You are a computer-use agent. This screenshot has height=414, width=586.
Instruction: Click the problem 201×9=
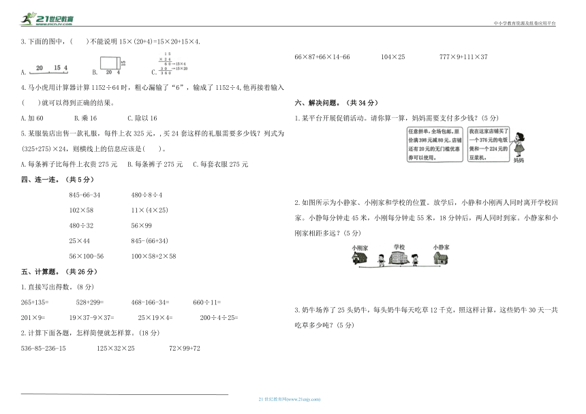click(x=33, y=318)
